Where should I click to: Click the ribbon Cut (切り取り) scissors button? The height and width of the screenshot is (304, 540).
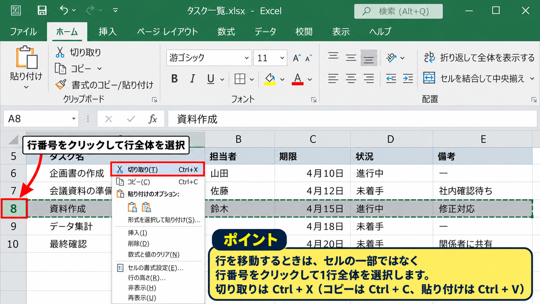pos(78,52)
